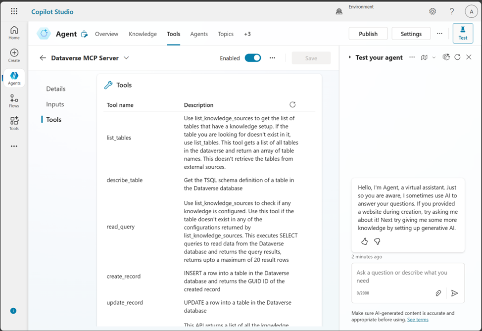Refresh the Tools list
The image size is (482, 331).
click(292, 104)
